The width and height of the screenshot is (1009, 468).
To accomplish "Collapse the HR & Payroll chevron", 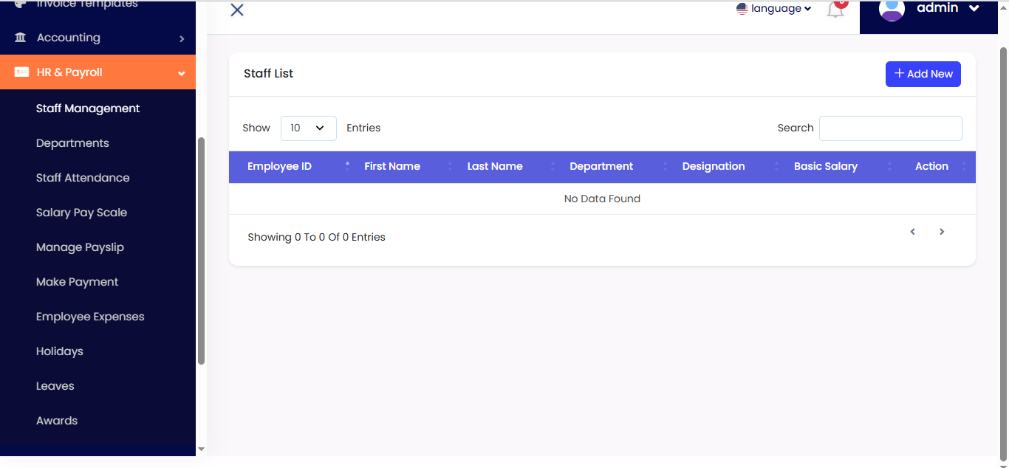I will 182,73.
